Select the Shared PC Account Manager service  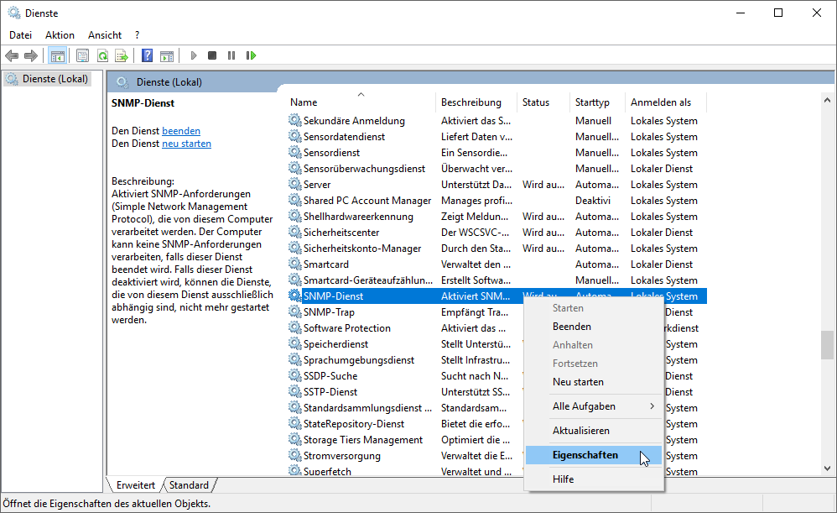tap(497, 201)
